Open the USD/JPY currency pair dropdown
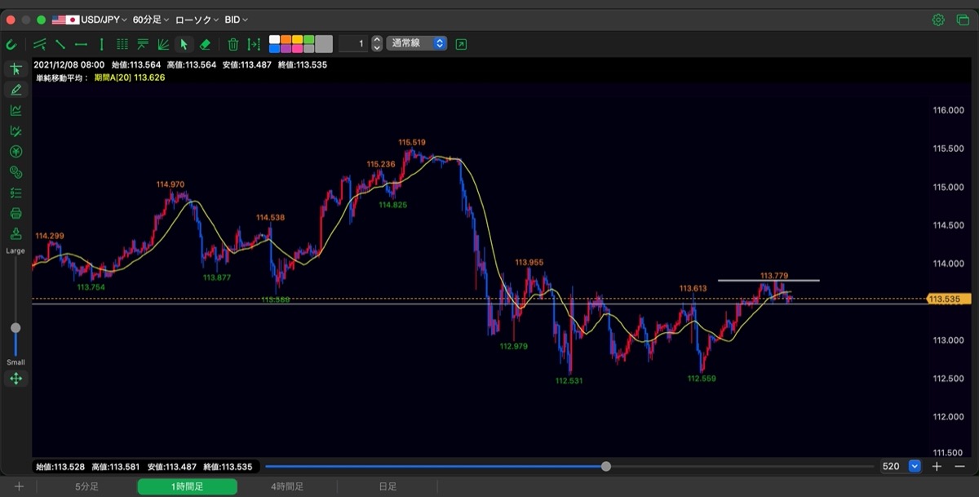This screenshot has width=979, height=497. click(90, 20)
